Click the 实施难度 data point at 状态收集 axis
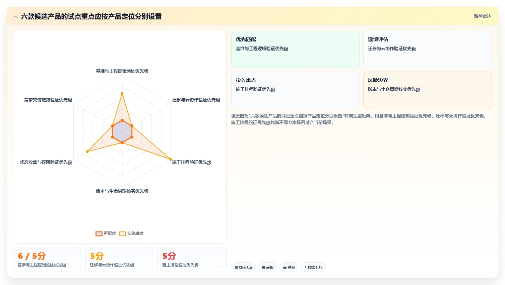The image size is (505, 285). (x=87, y=152)
